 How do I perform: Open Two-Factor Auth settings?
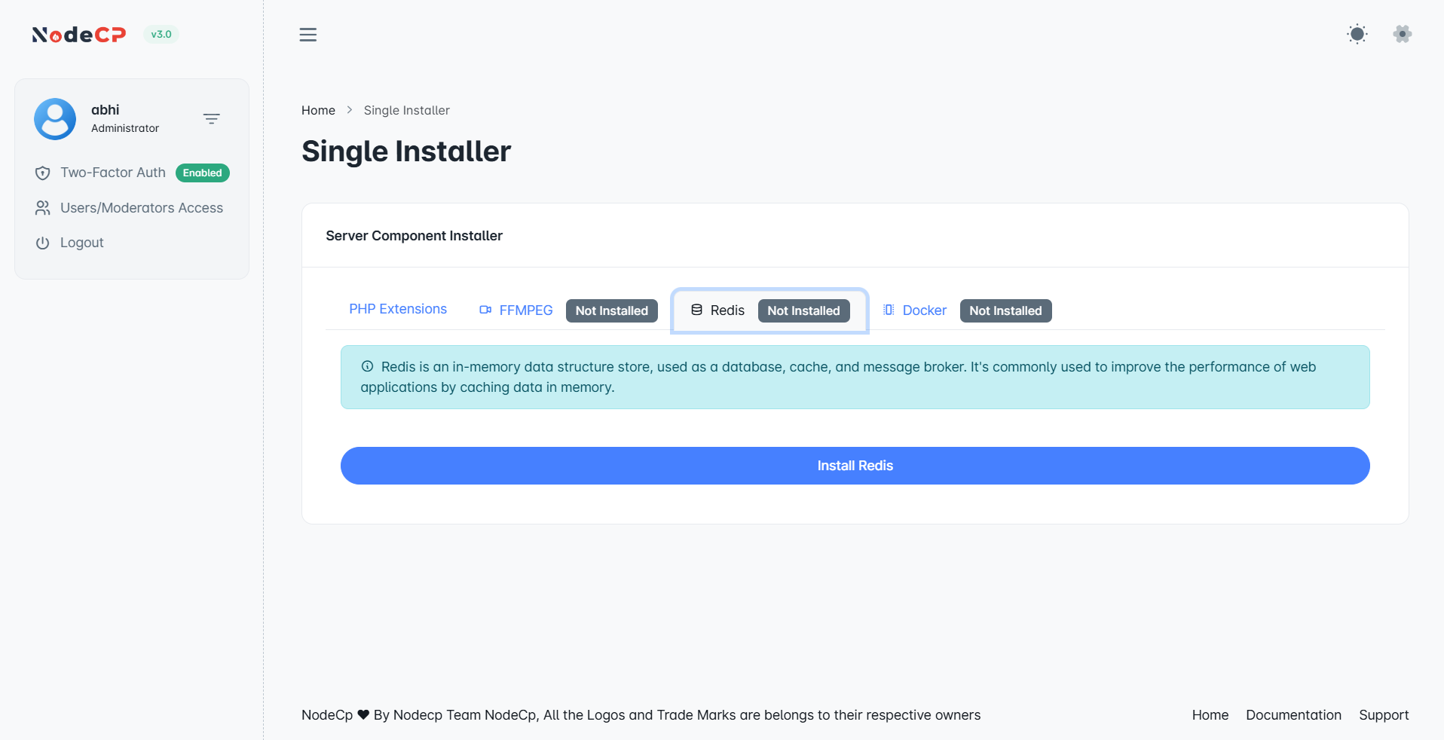click(x=112, y=173)
